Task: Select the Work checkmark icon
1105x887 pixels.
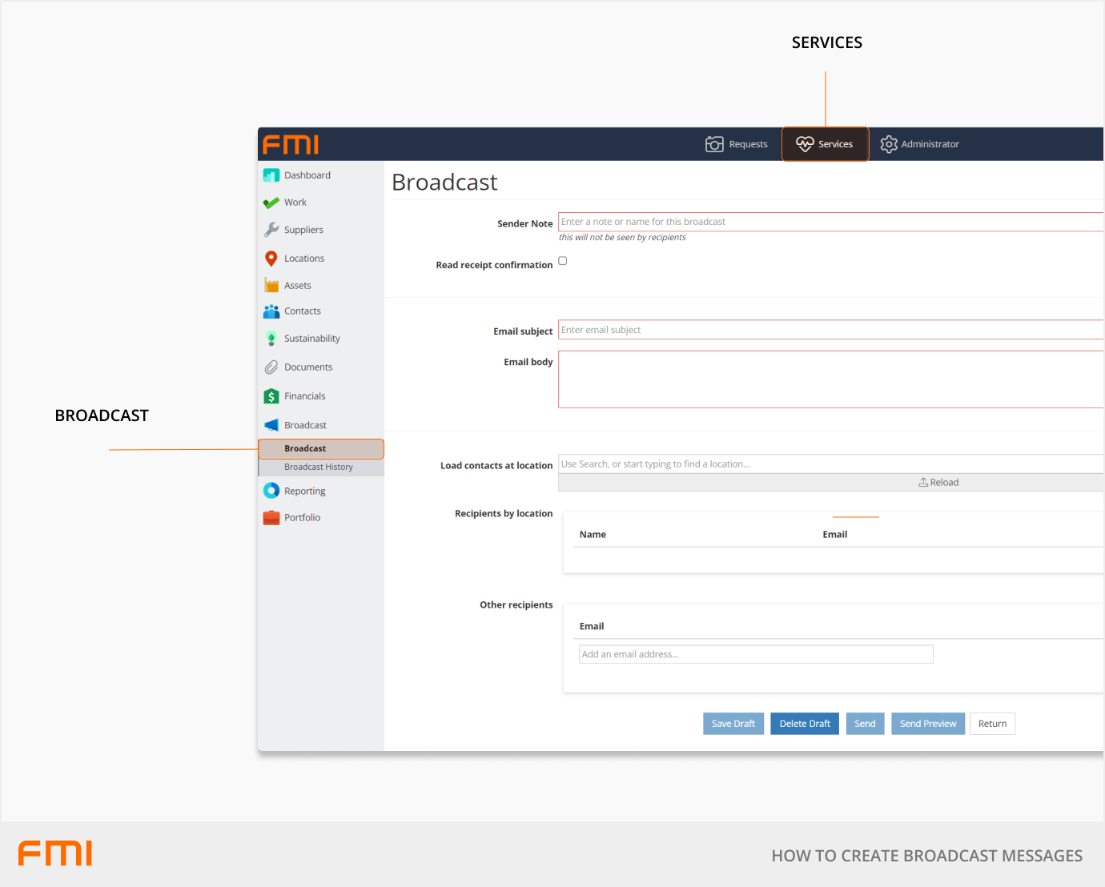Action: 271,202
